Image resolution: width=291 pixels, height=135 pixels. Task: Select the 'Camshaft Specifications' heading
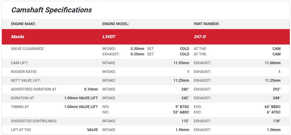pos(51,10)
